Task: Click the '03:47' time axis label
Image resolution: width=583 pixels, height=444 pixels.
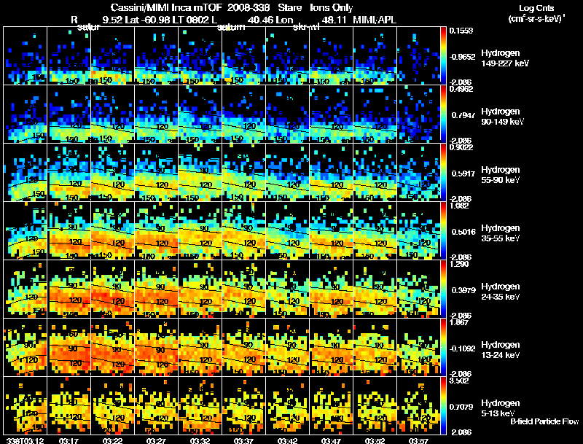Action: pyautogui.click(x=331, y=440)
